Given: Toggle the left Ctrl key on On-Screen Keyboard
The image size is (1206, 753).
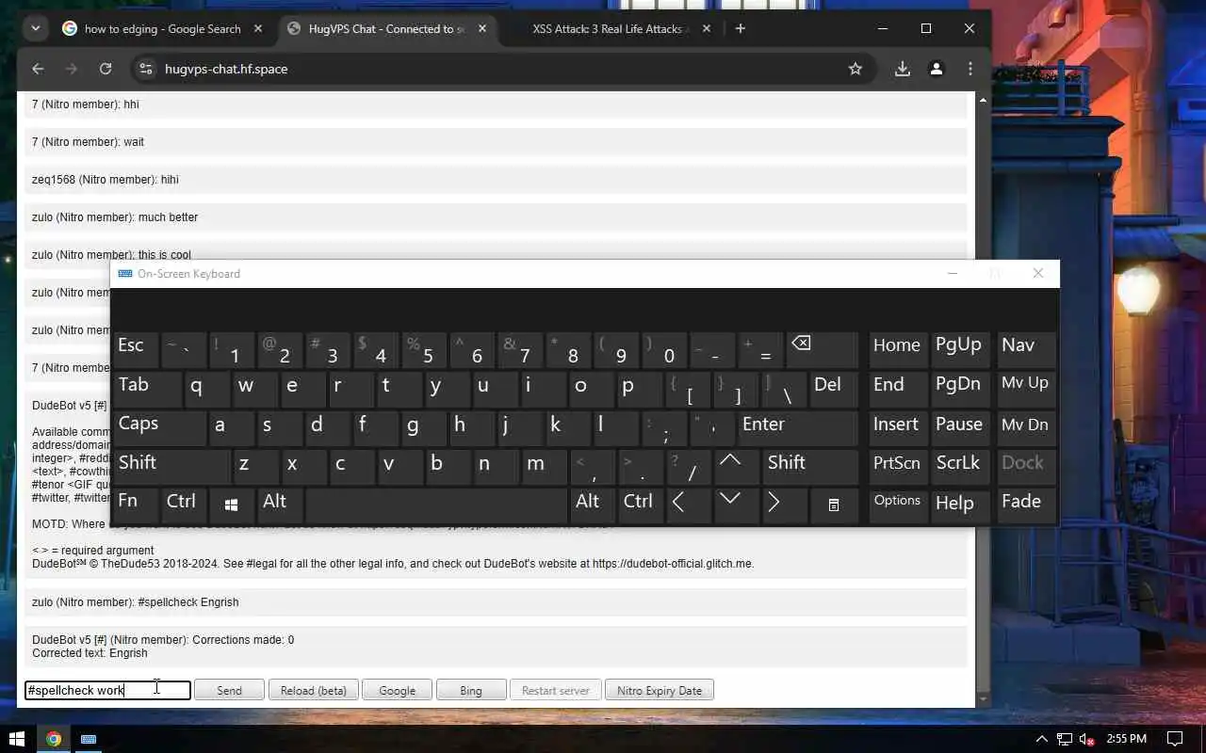Looking at the screenshot, I should pos(184,505).
